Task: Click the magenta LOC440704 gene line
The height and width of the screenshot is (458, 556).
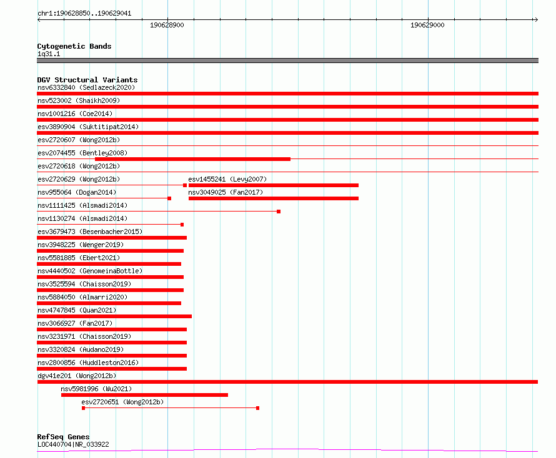Action: tap(287, 451)
